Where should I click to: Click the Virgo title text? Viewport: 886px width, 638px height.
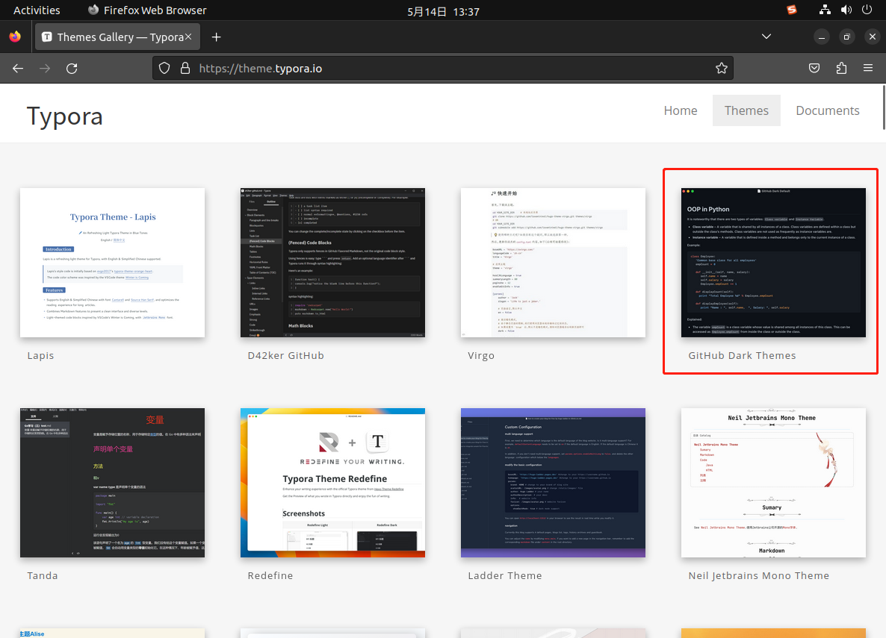coord(481,355)
